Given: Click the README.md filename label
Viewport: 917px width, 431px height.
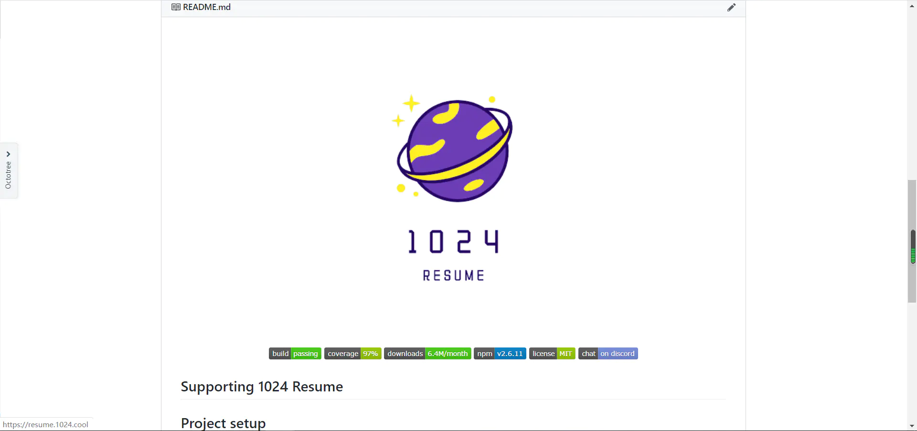Looking at the screenshot, I should click(207, 7).
